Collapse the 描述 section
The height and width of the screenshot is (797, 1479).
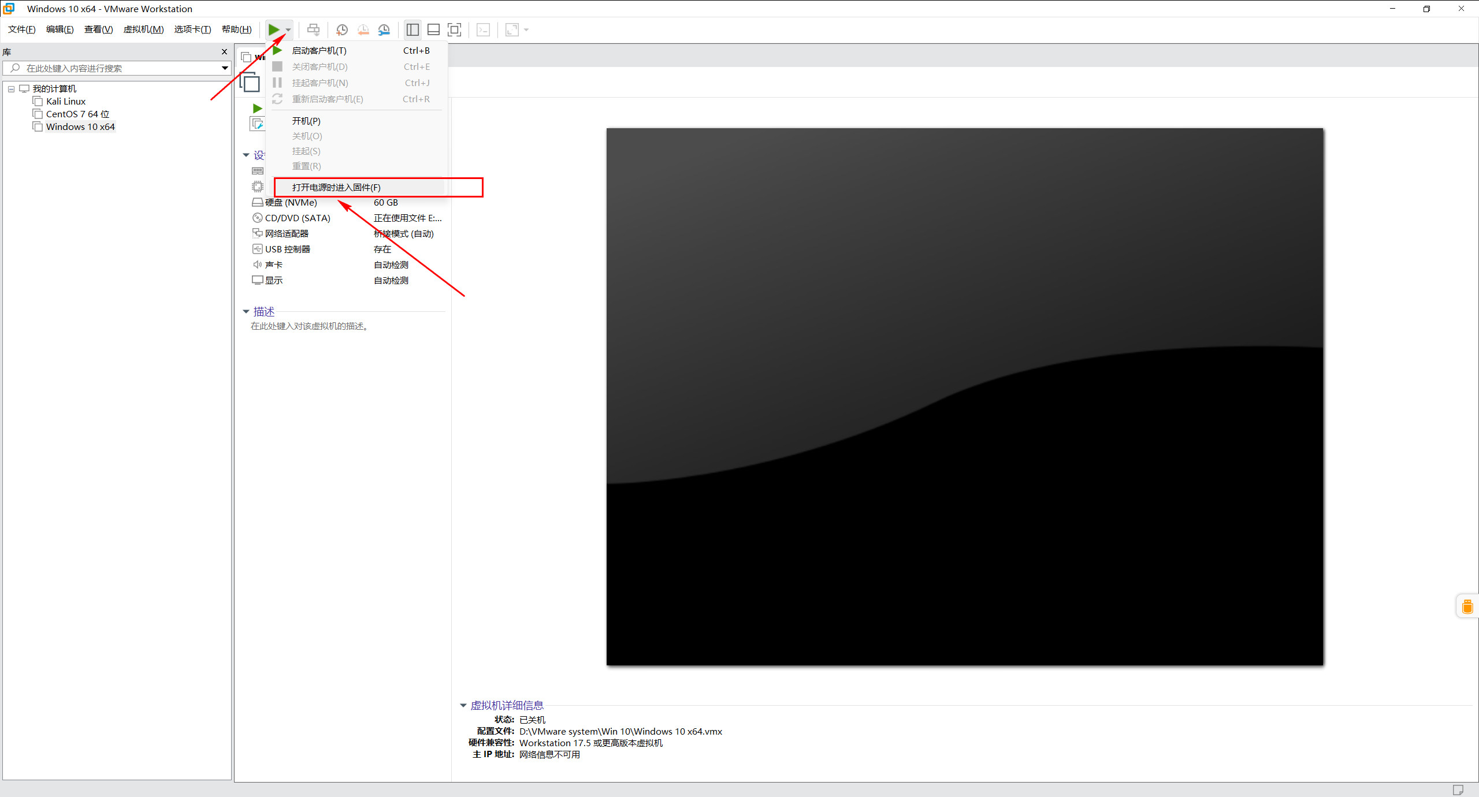(246, 312)
